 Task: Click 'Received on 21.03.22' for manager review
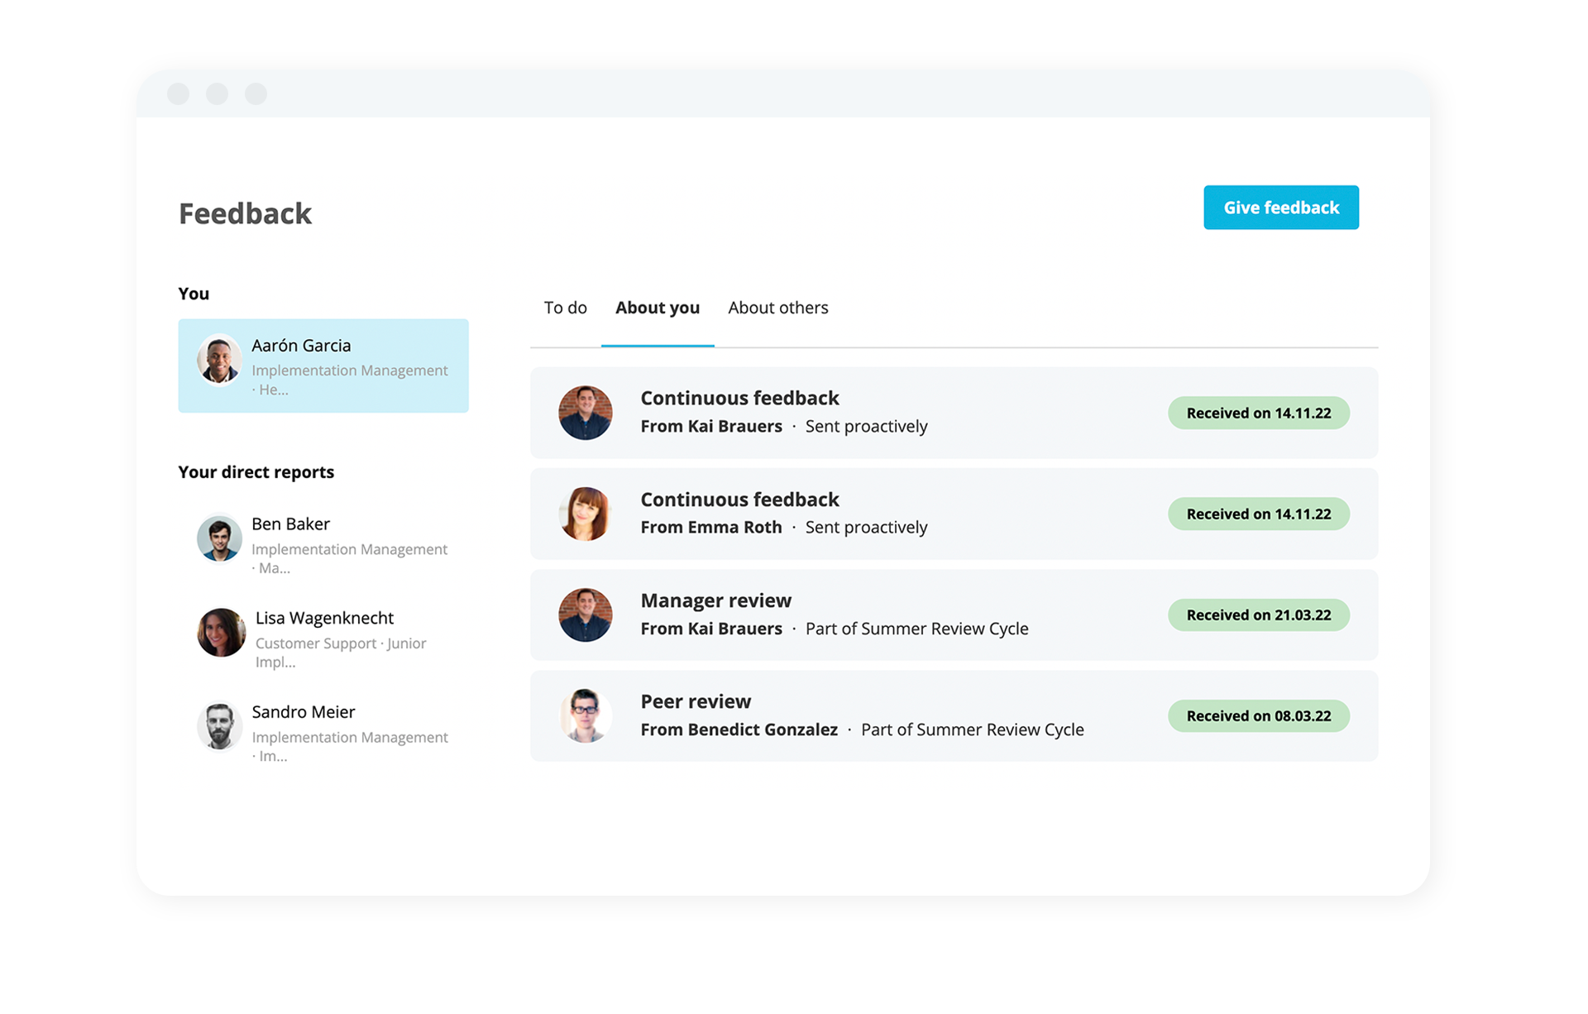[x=1257, y=614]
